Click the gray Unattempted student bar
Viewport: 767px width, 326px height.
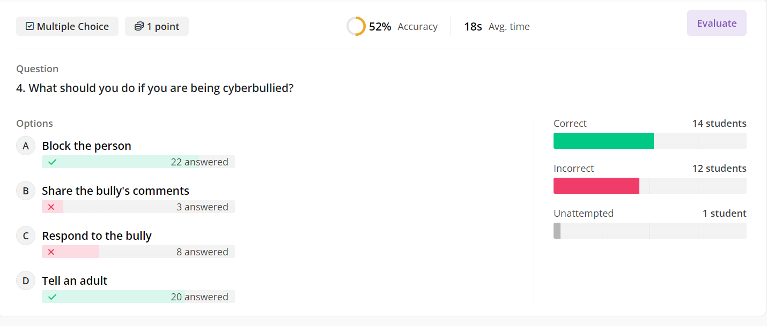[x=557, y=231]
